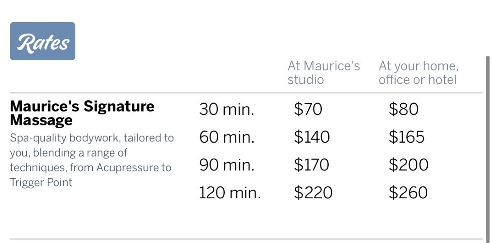The width and height of the screenshot is (493, 243).
Task: Click the Rates badge
Action: coord(42,41)
